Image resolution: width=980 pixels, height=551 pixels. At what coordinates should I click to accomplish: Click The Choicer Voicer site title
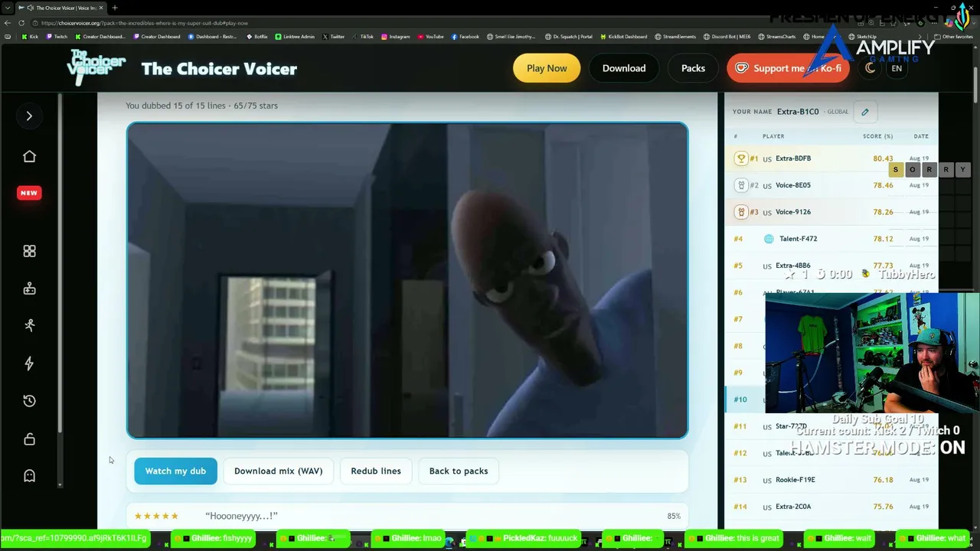point(219,69)
